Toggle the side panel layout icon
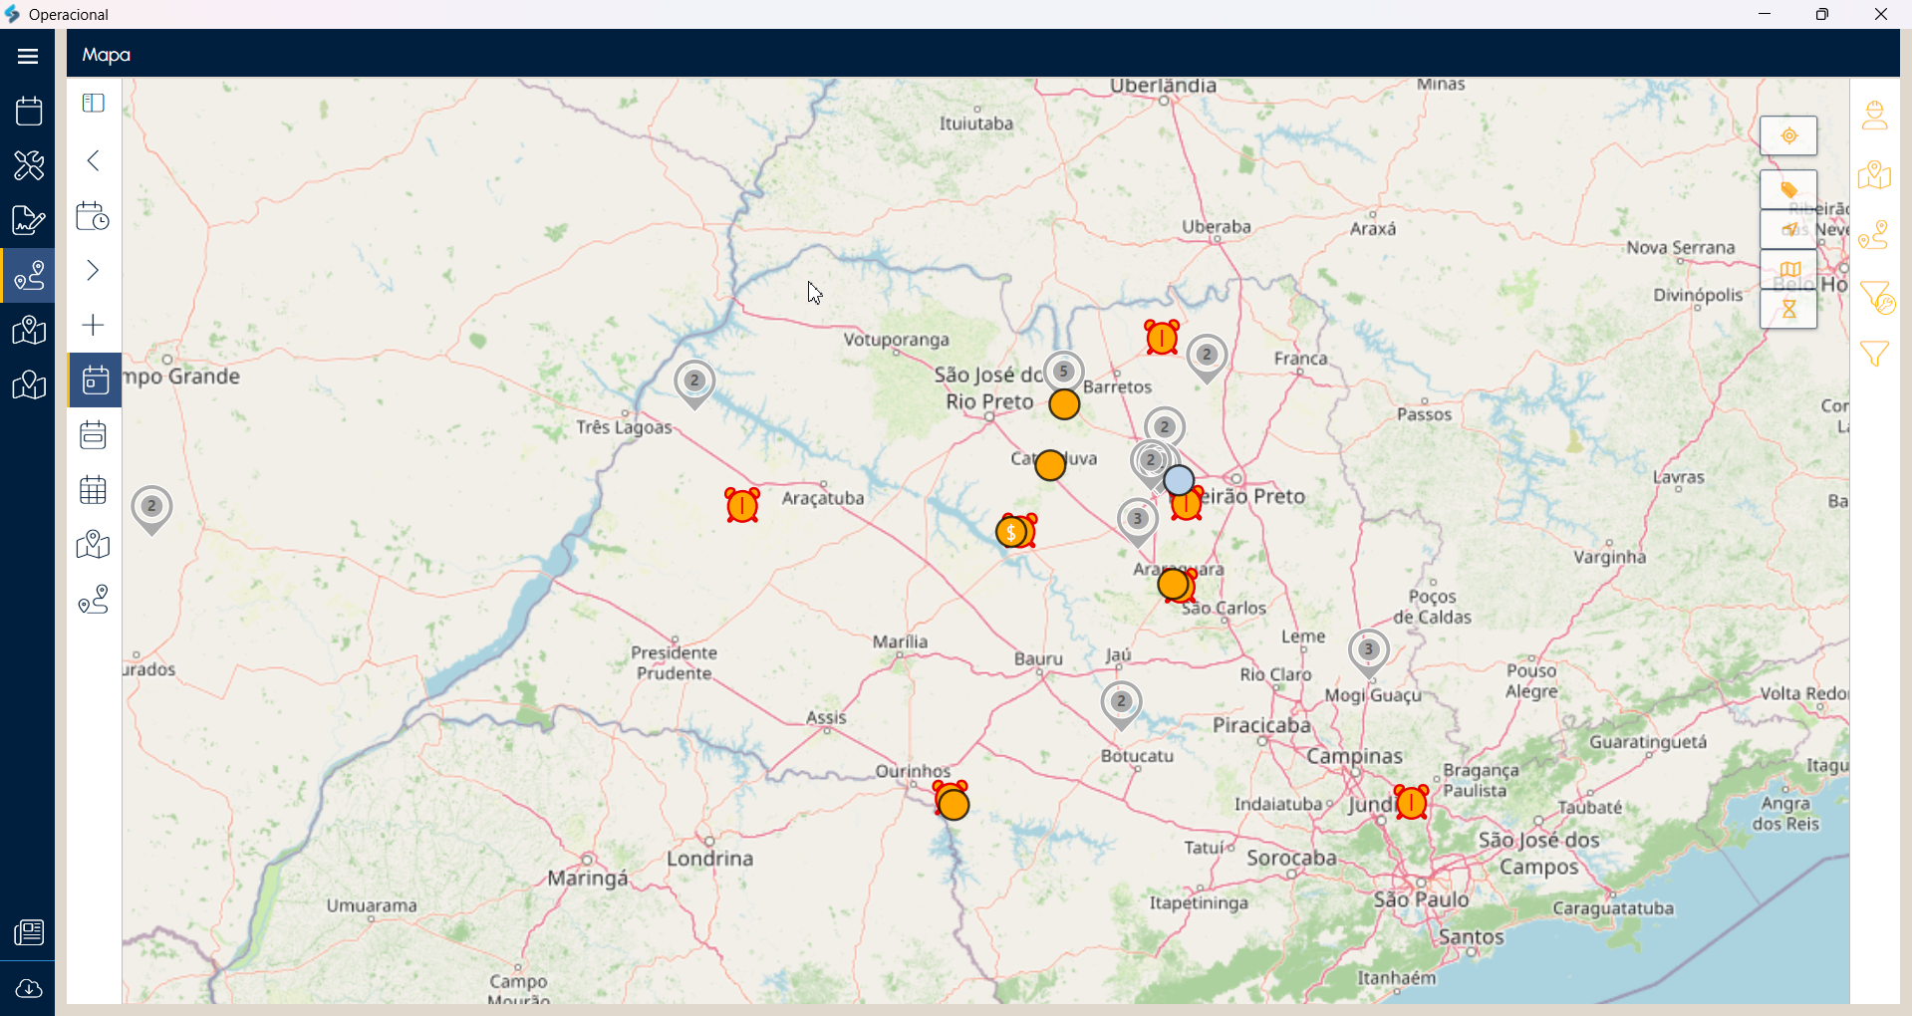1912x1016 pixels. pos(94,104)
